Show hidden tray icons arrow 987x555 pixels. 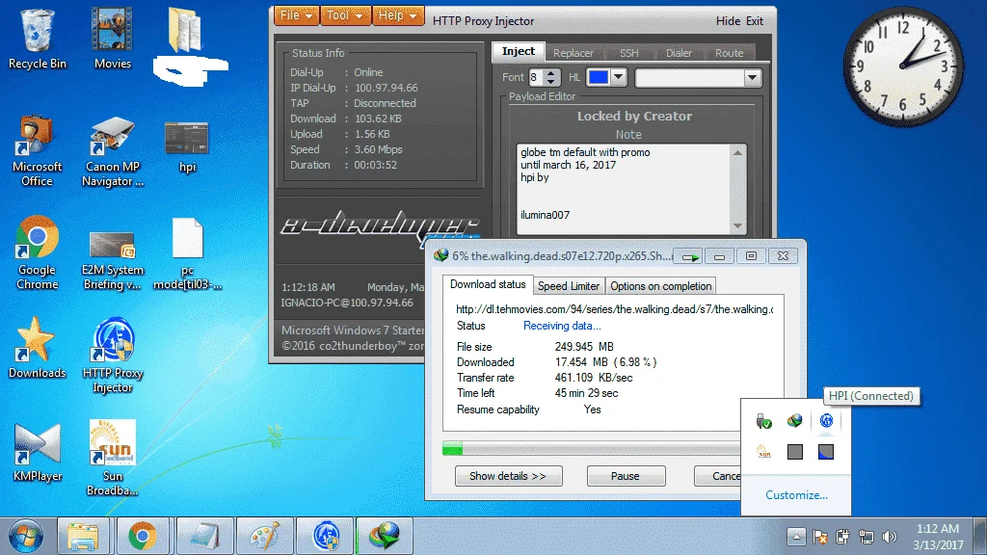coord(795,537)
